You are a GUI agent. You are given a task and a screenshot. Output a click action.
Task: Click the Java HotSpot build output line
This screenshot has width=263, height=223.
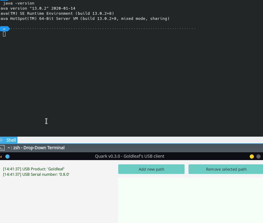[84, 18]
